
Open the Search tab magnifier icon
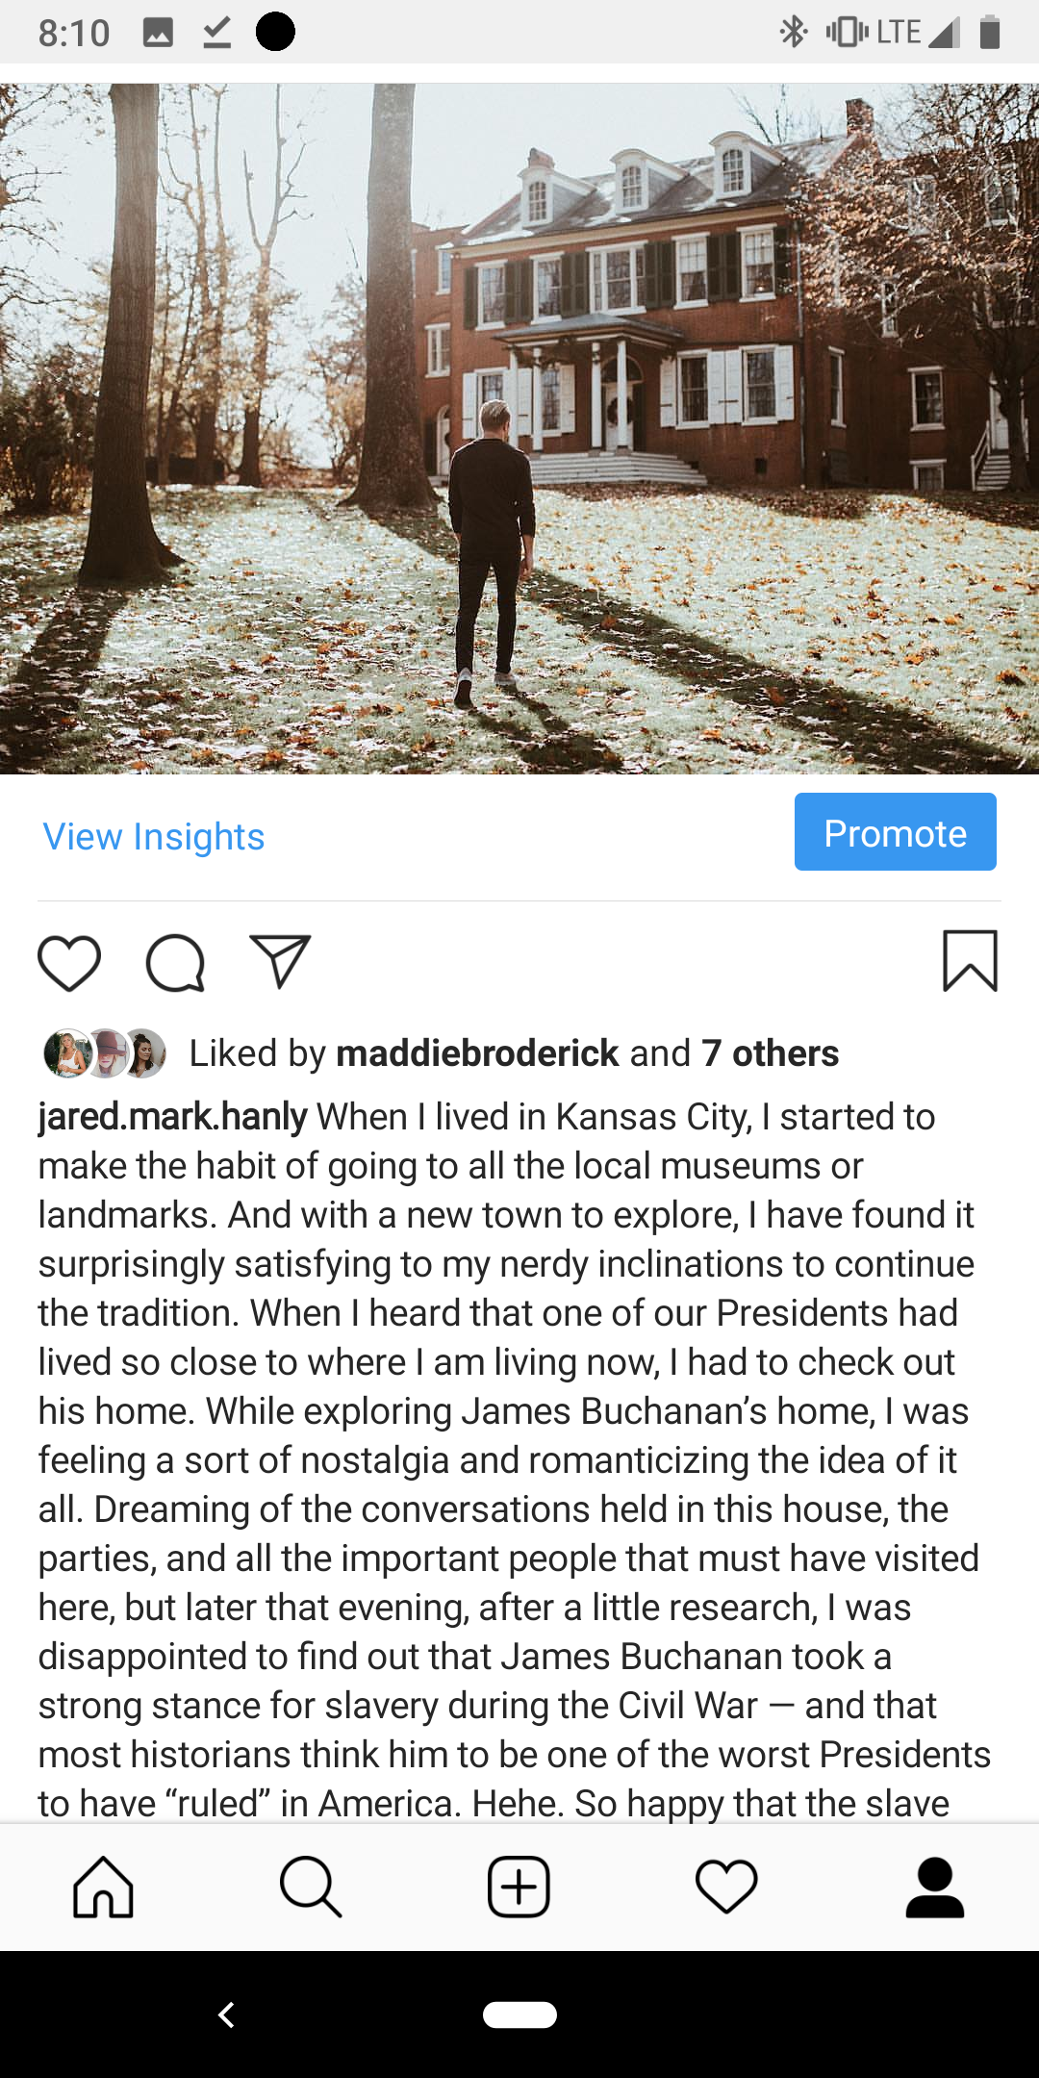pyautogui.click(x=311, y=1888)
